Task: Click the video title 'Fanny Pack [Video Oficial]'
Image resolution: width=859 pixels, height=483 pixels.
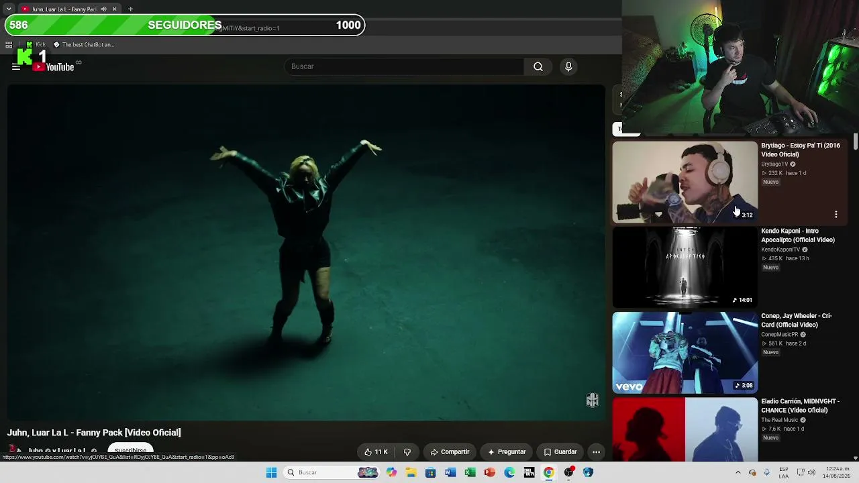Action: click(x=94, y=433)
